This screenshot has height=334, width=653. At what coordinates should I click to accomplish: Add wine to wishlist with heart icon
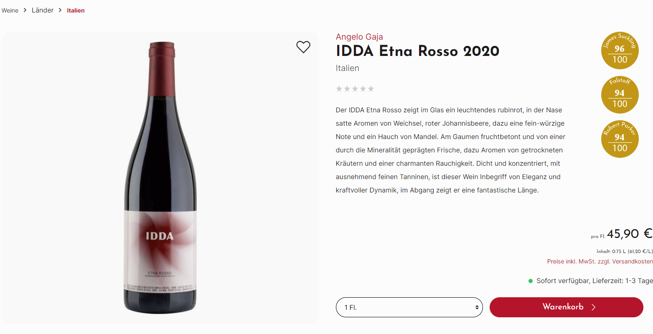click(303, 47)
